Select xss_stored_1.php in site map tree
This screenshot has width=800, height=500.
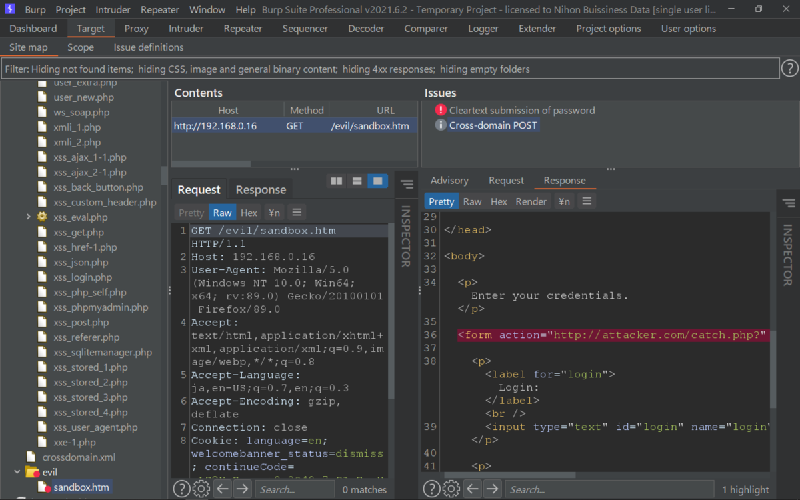[x=91, y=367]
